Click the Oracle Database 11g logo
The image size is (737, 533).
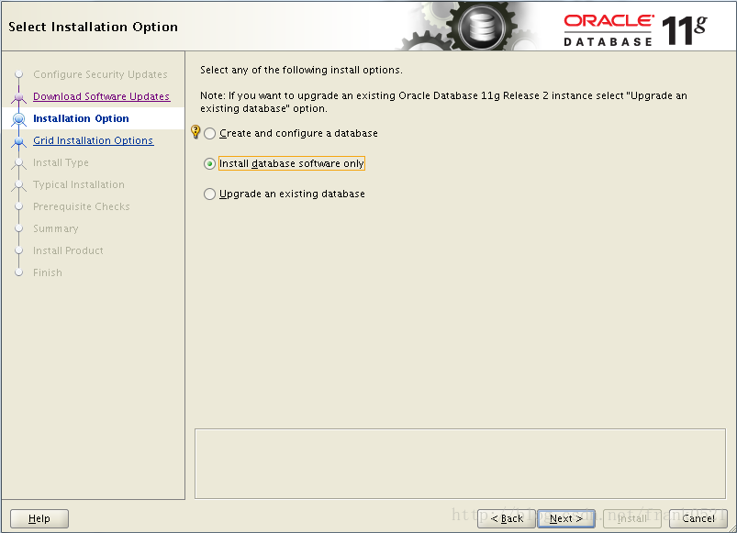click(x=635, y=30)
